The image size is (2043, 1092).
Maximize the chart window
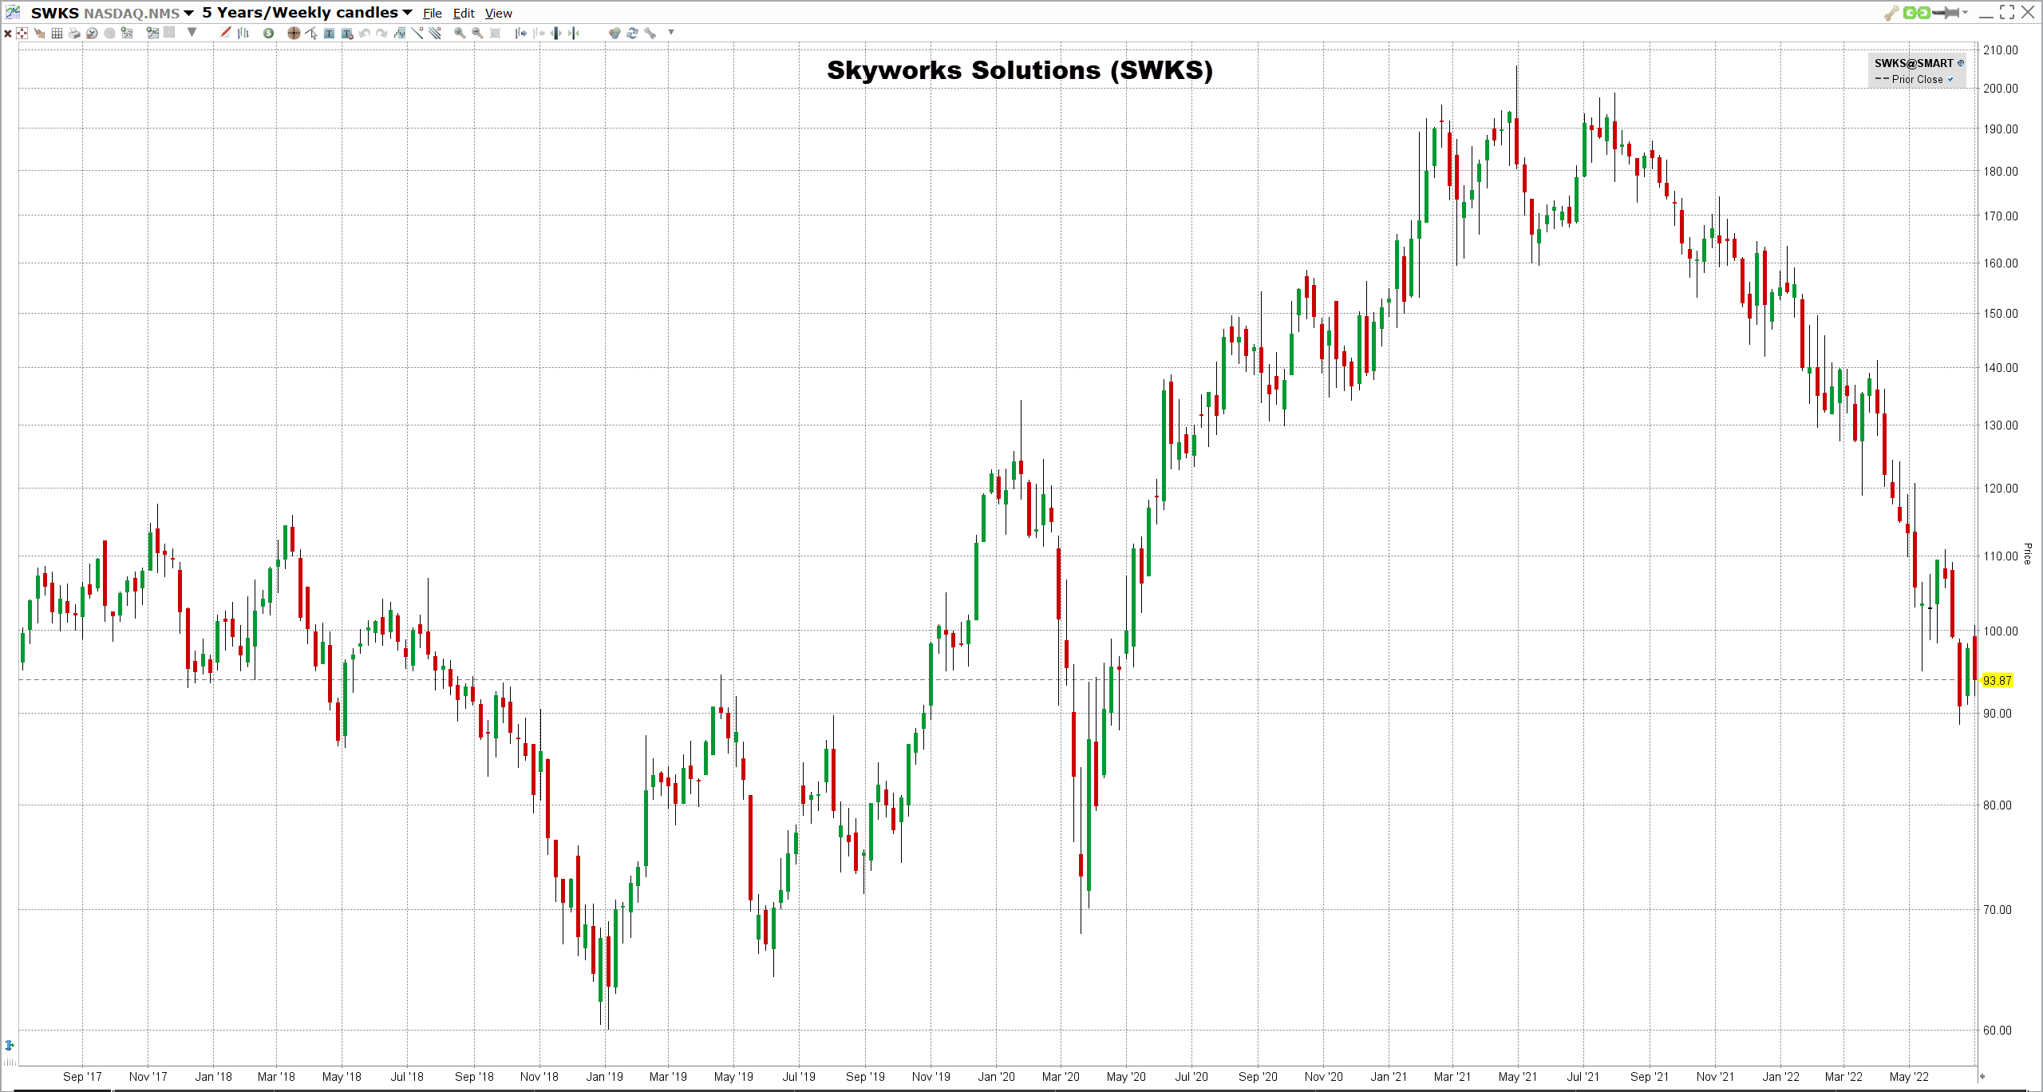point(2007,12)
